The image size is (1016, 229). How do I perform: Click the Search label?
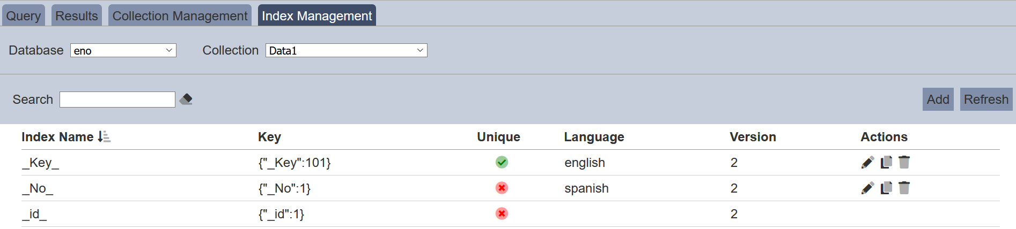33,100
